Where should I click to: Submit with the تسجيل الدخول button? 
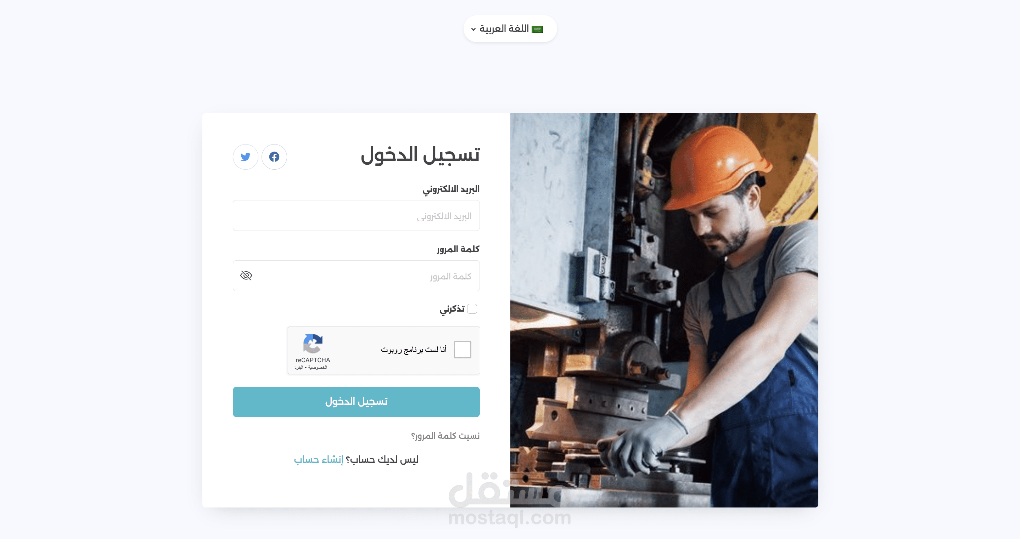(x=356, y=402)
